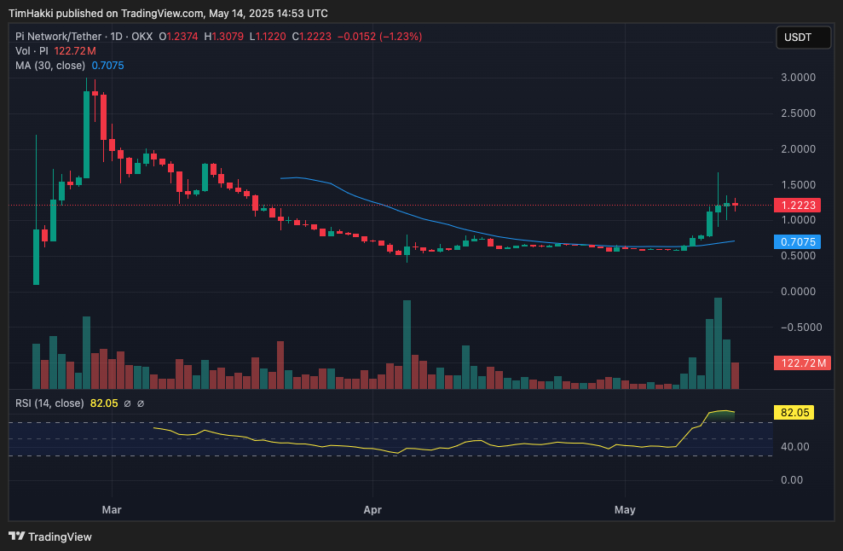Click the yellow 82.05 RSI axis tag

[x=794, y=413]
